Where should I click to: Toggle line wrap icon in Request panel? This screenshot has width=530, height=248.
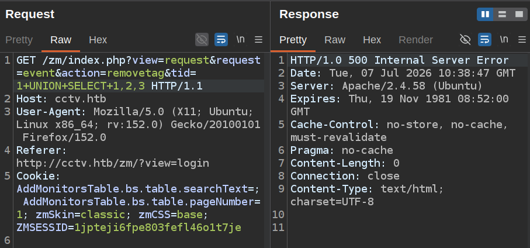coord(221,40)
